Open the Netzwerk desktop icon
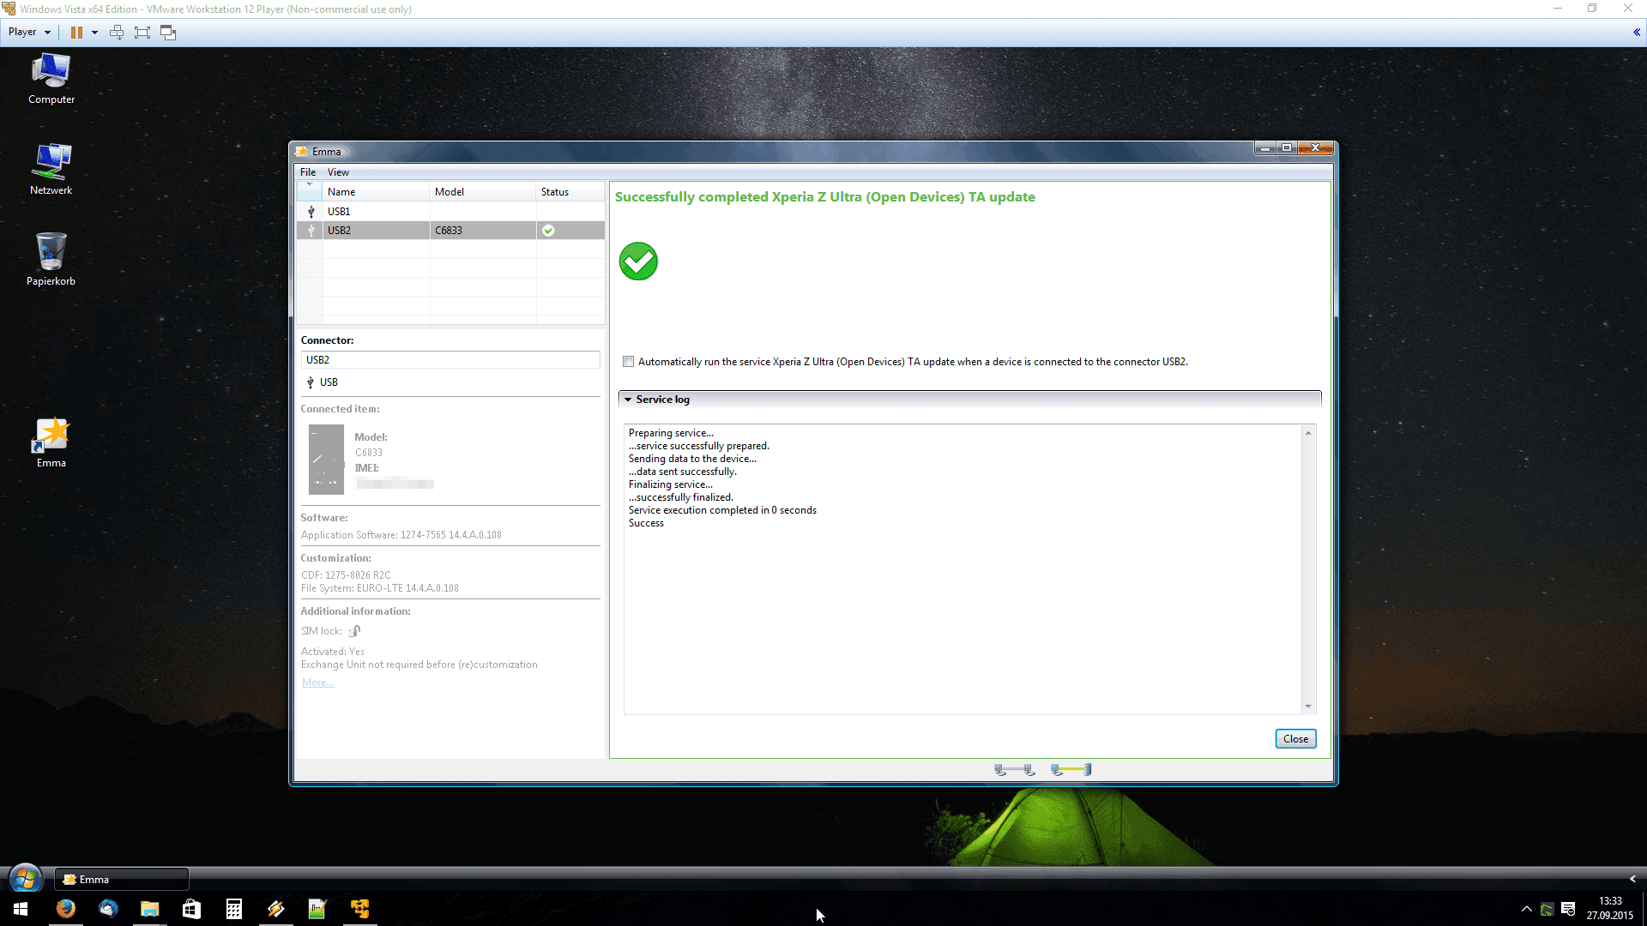 coord(51,169)
